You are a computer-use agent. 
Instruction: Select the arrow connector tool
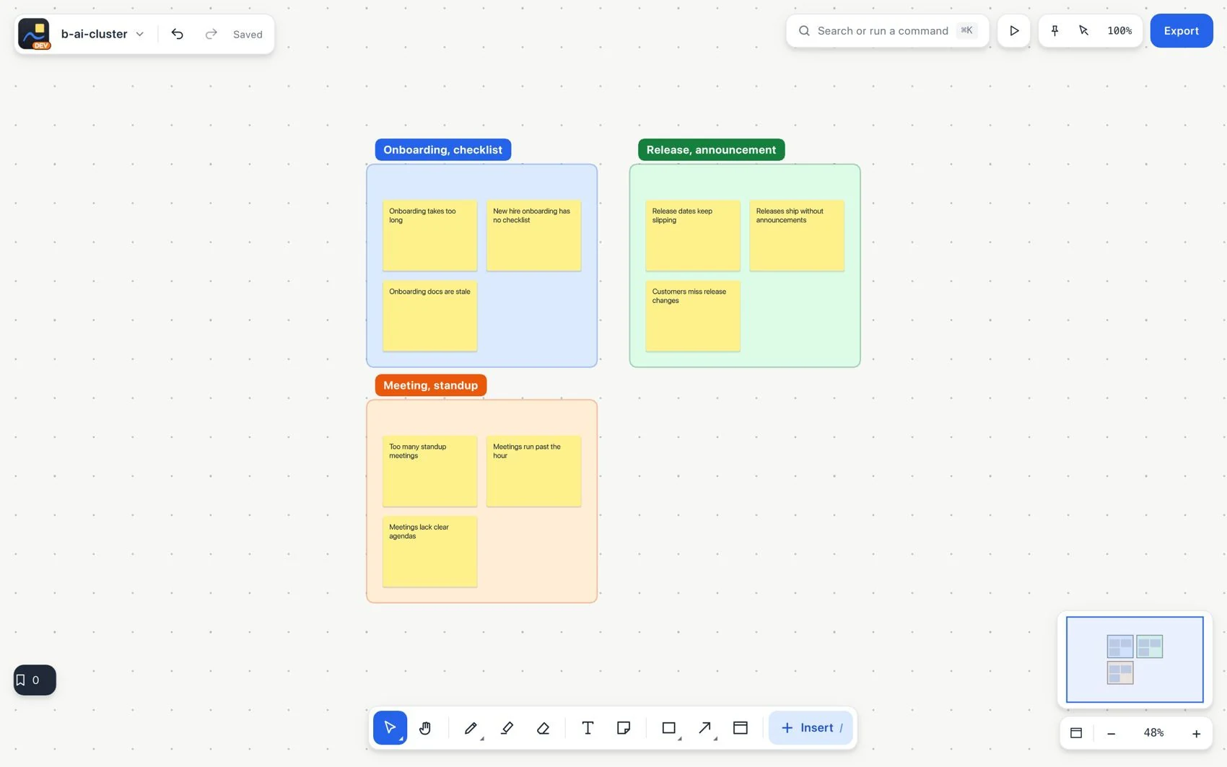705,727
